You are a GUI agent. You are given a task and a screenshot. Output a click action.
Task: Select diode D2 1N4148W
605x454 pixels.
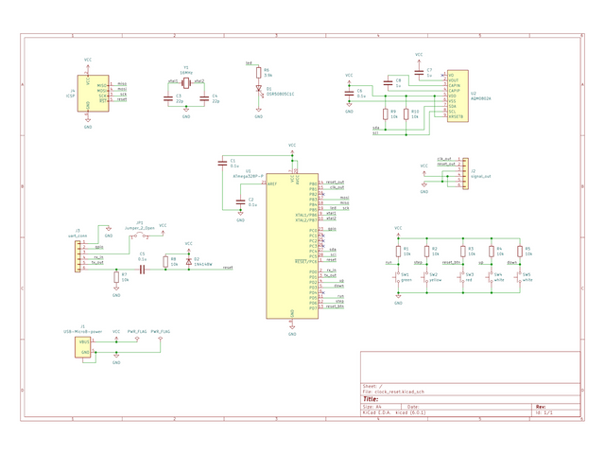click(x=188, y=260)
